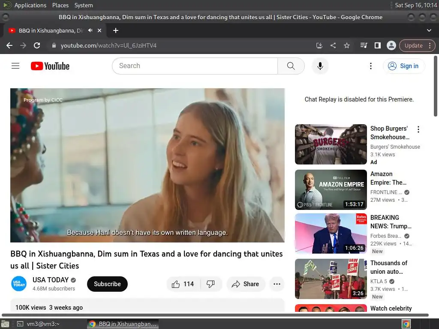Start voice search with microphone icon
Screen dimensions: 439x329
pyautogui.click(x=320, y=66)
